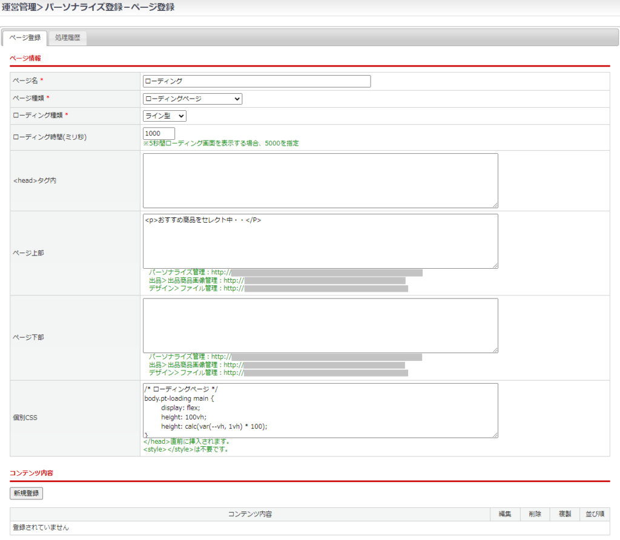Click inside the empty ページ下部 textarea
Viewport: 620px width, 540px height.
click(x=320, y=325)
